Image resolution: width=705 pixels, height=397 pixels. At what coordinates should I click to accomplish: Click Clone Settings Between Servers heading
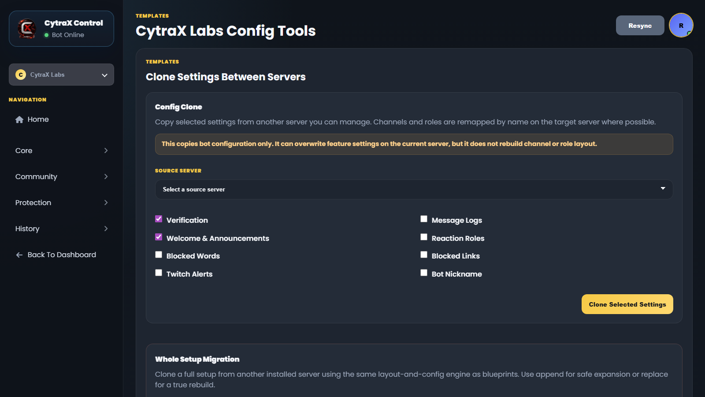(226, 77)
